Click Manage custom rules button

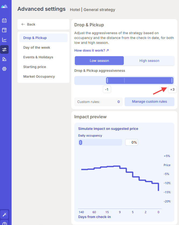[149, 102]
